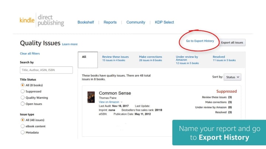Open the Common Sense book title

(x=115, y=93)
